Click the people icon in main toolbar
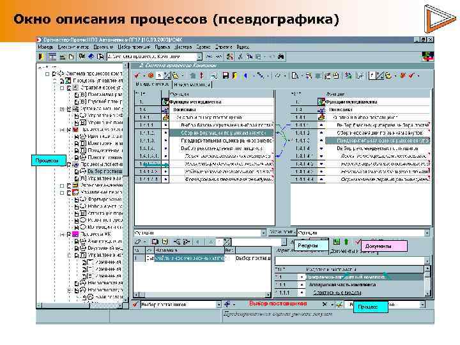 tap(230, 57)
